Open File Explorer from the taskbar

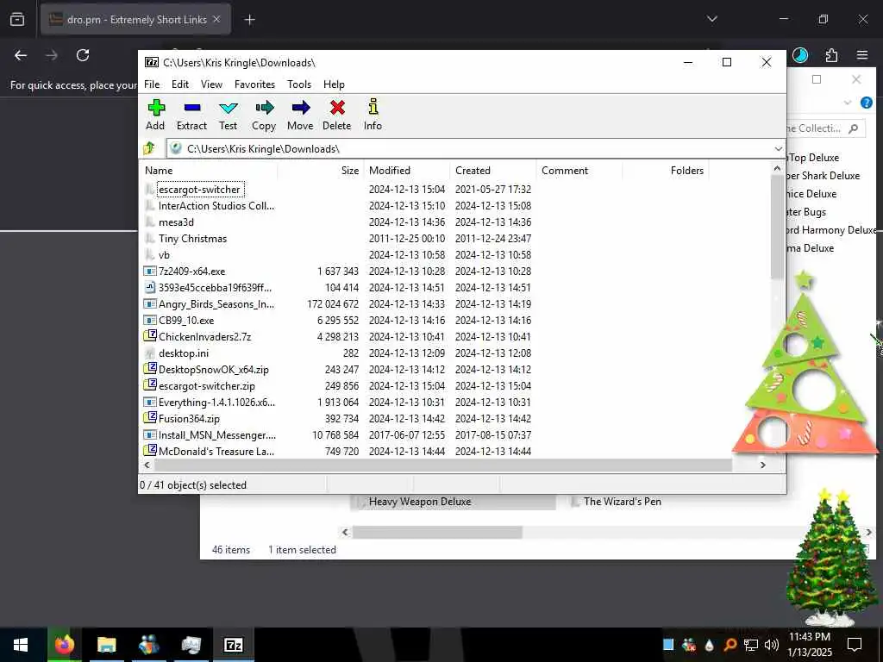point(106,645)
